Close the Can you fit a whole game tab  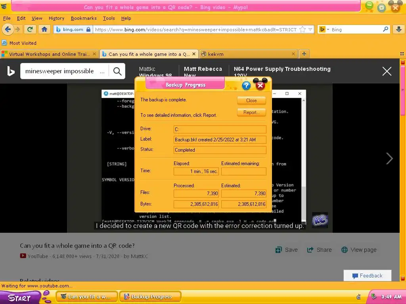tap(193, 54)
